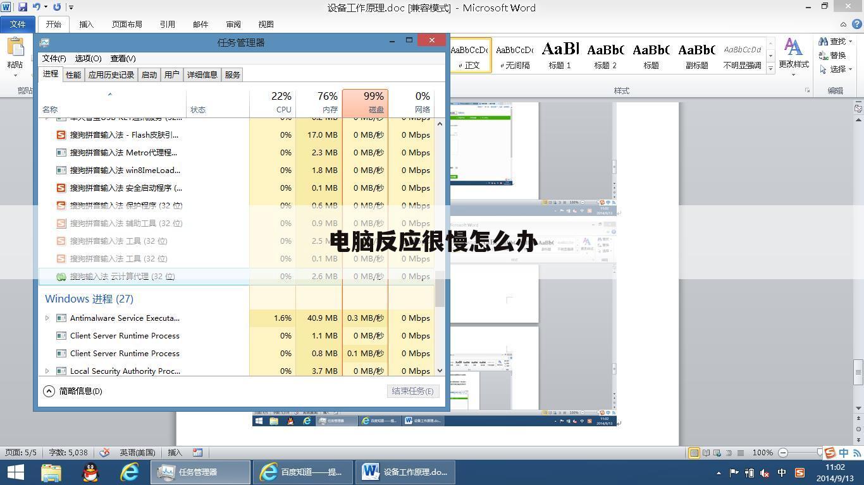Viewport: 864px width, 485px height.
Task: Switch Word to Draft view
Action: (x=740, y=453)
